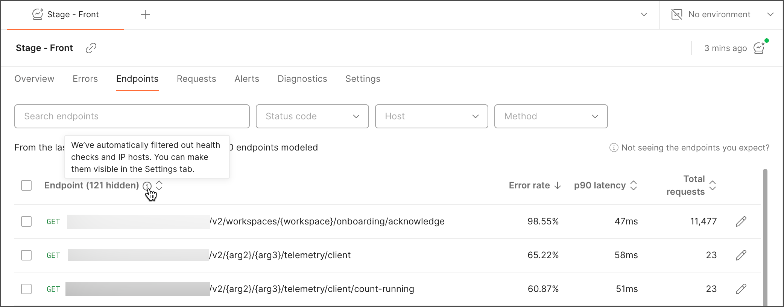Check the /telemetry/client endpoint row
This screenshot has height=307, width=784.
tap(26, 255)
